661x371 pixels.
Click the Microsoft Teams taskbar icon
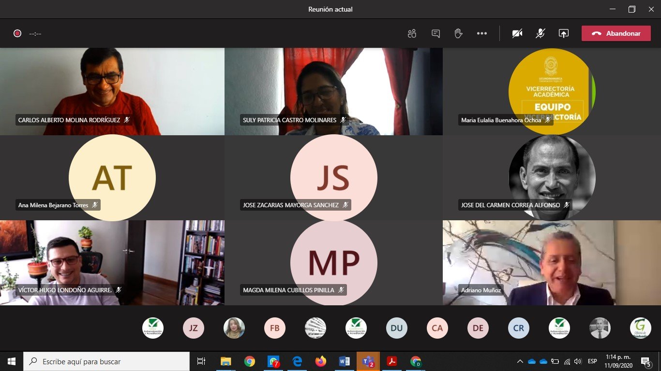point(368,361)
